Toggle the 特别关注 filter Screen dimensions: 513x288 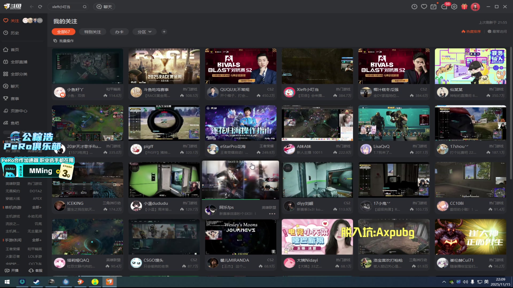tap(92, 31)
